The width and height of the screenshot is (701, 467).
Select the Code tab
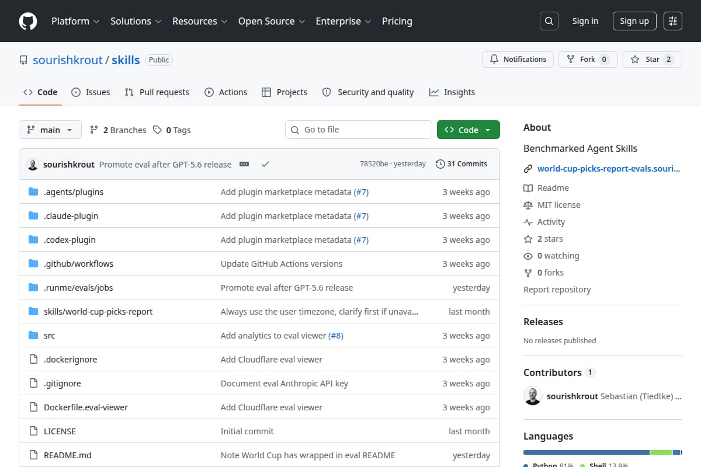point(40,92)
